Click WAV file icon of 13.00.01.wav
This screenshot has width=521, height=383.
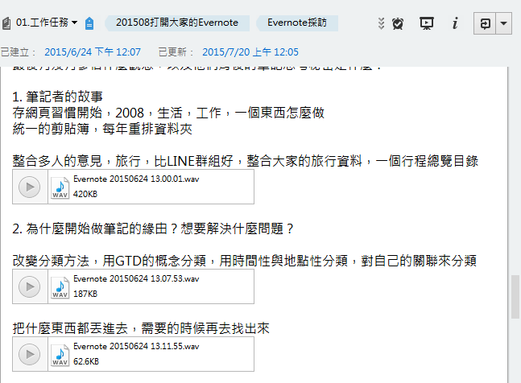point(60,187)
